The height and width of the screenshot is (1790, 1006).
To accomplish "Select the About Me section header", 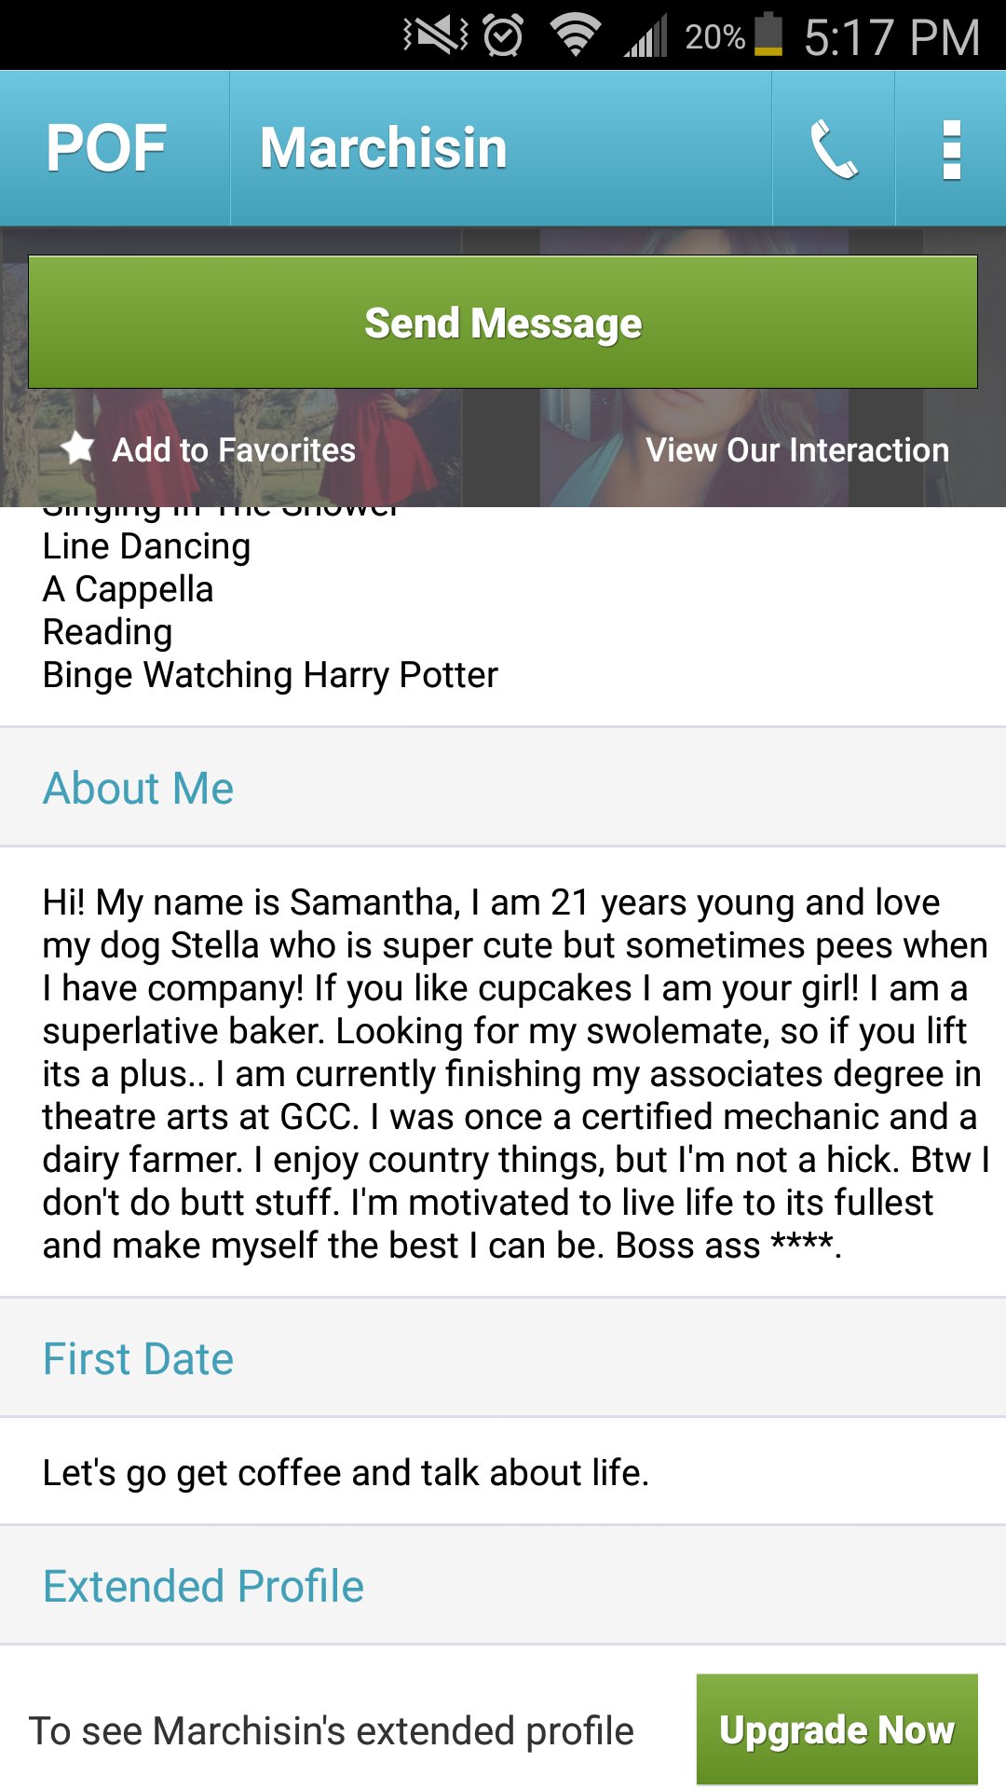I will (x=139, y=789).
